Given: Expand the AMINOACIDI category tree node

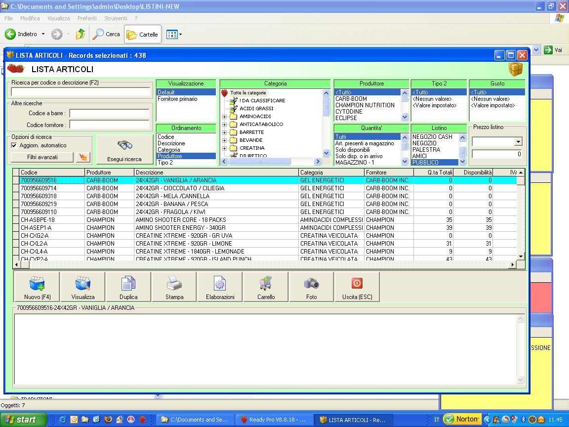Looking at the screenshot, I should tap(225, 117).
